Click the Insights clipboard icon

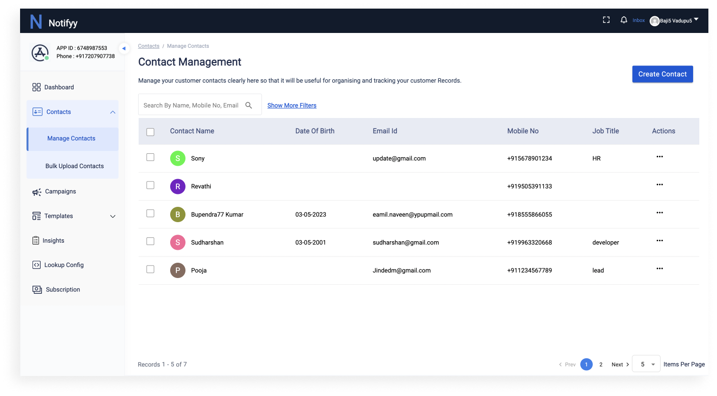(36, 240)
